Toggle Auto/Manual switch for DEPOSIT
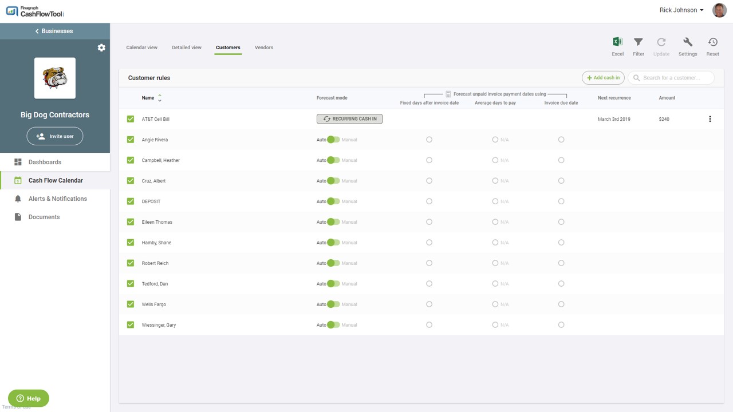The image size is (733, 412). click(x=333, y=201)
